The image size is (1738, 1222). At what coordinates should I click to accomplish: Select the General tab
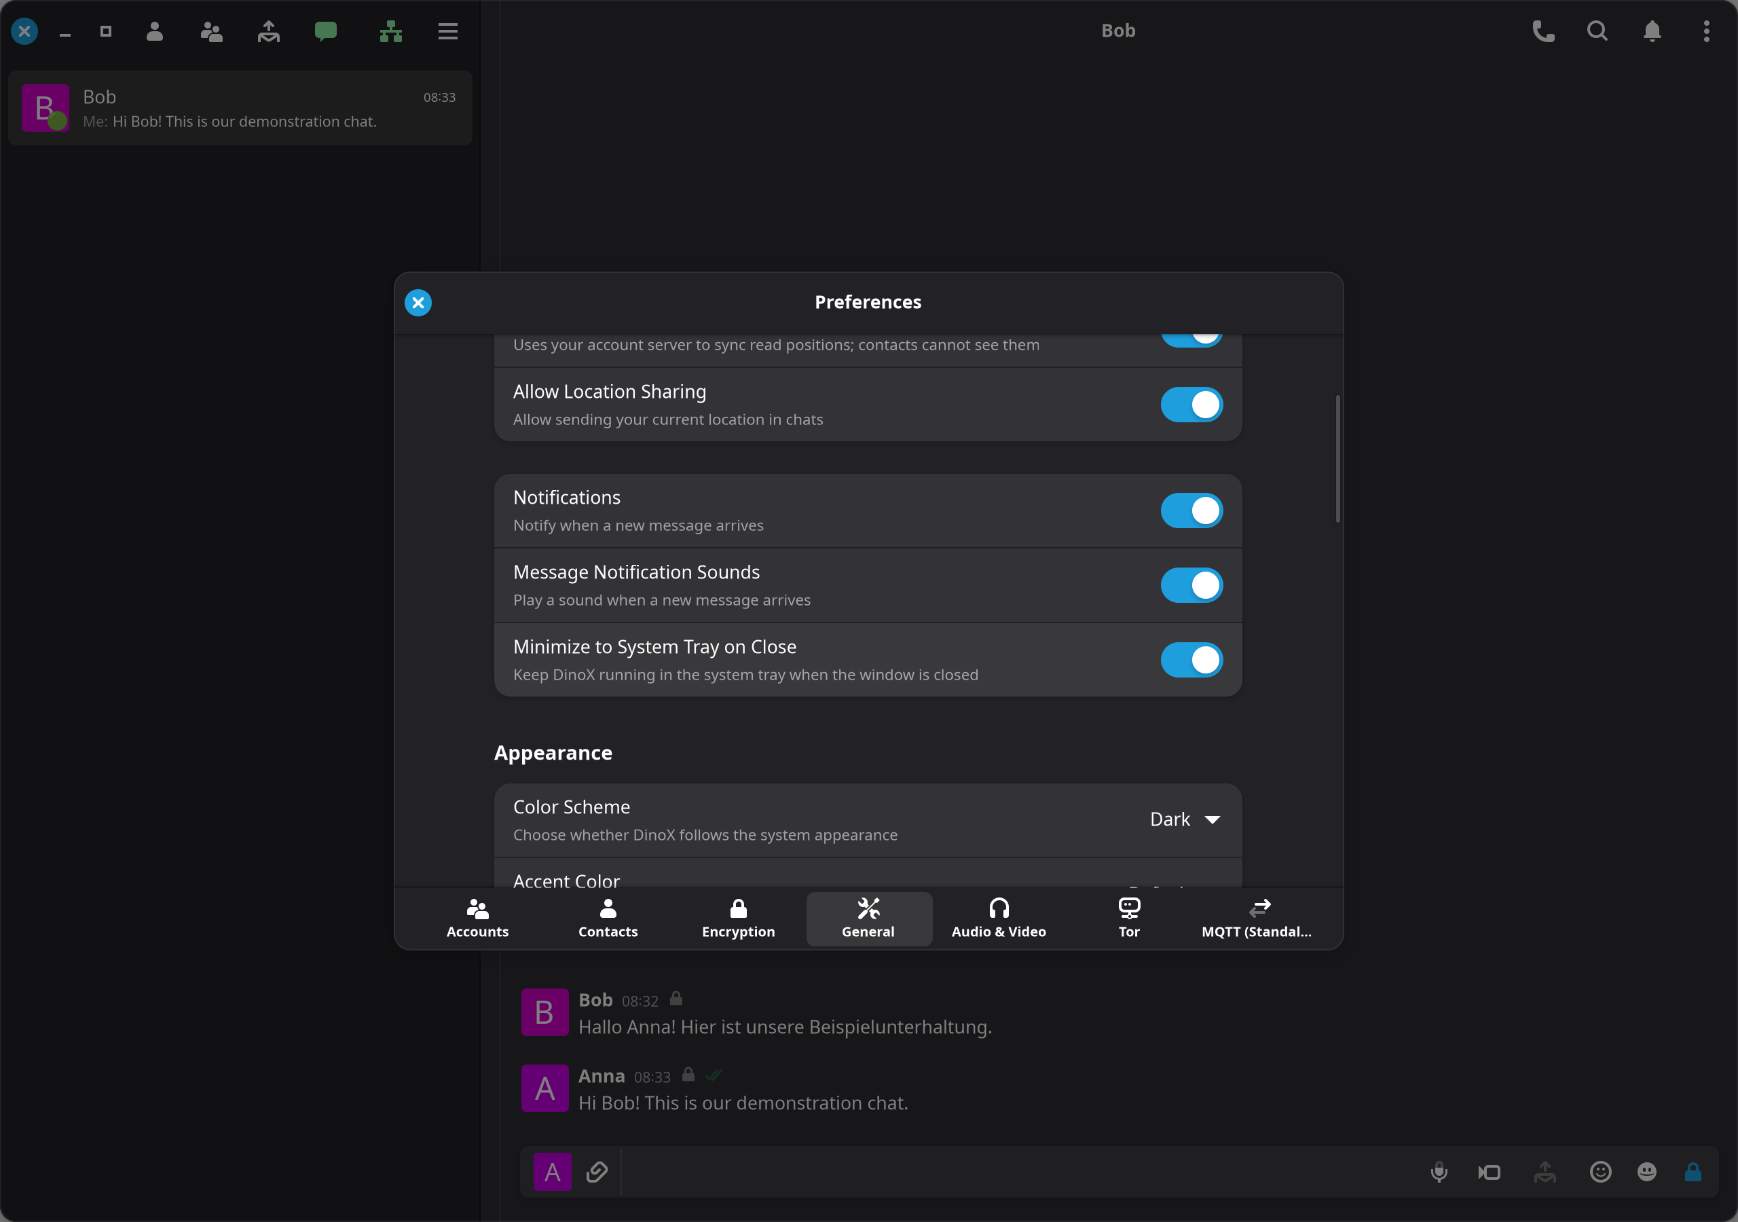click(x=868, y=919)
